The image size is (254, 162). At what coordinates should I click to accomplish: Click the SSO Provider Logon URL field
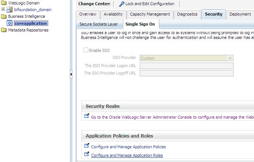tap(186, 66)
